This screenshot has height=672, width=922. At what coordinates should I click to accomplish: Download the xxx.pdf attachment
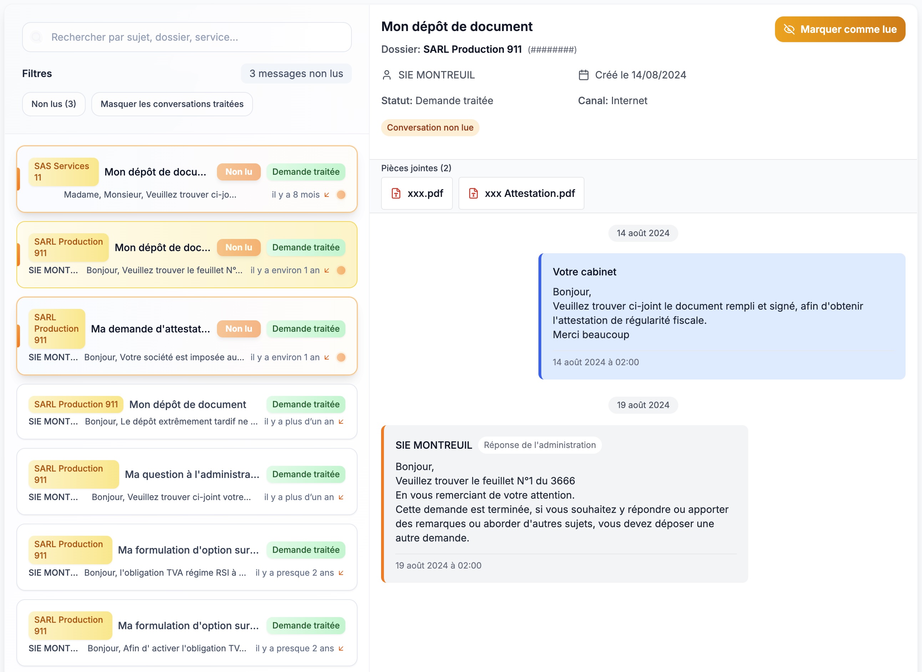pyautogui.click(x=417, y=194)
